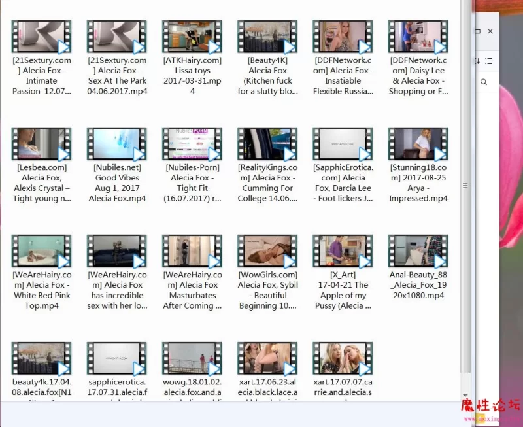Click the vertical scrollbar thumb of the file list
This screenshot has height=427, width=523.
tap(465, 186)
